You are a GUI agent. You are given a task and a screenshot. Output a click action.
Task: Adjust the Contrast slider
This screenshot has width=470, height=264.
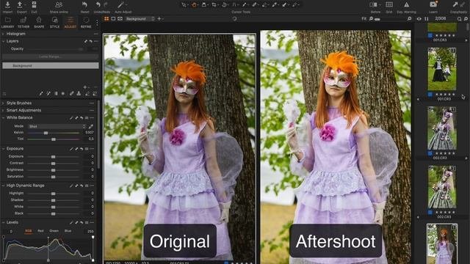point(54,164)
